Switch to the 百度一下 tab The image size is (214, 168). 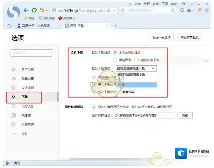coord(38,26)
